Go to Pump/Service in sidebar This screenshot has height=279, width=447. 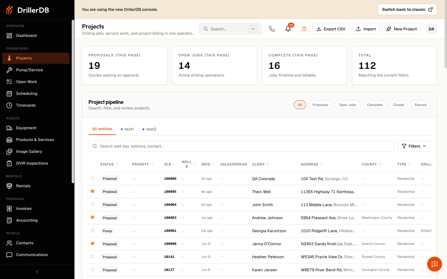pos(36,70)
